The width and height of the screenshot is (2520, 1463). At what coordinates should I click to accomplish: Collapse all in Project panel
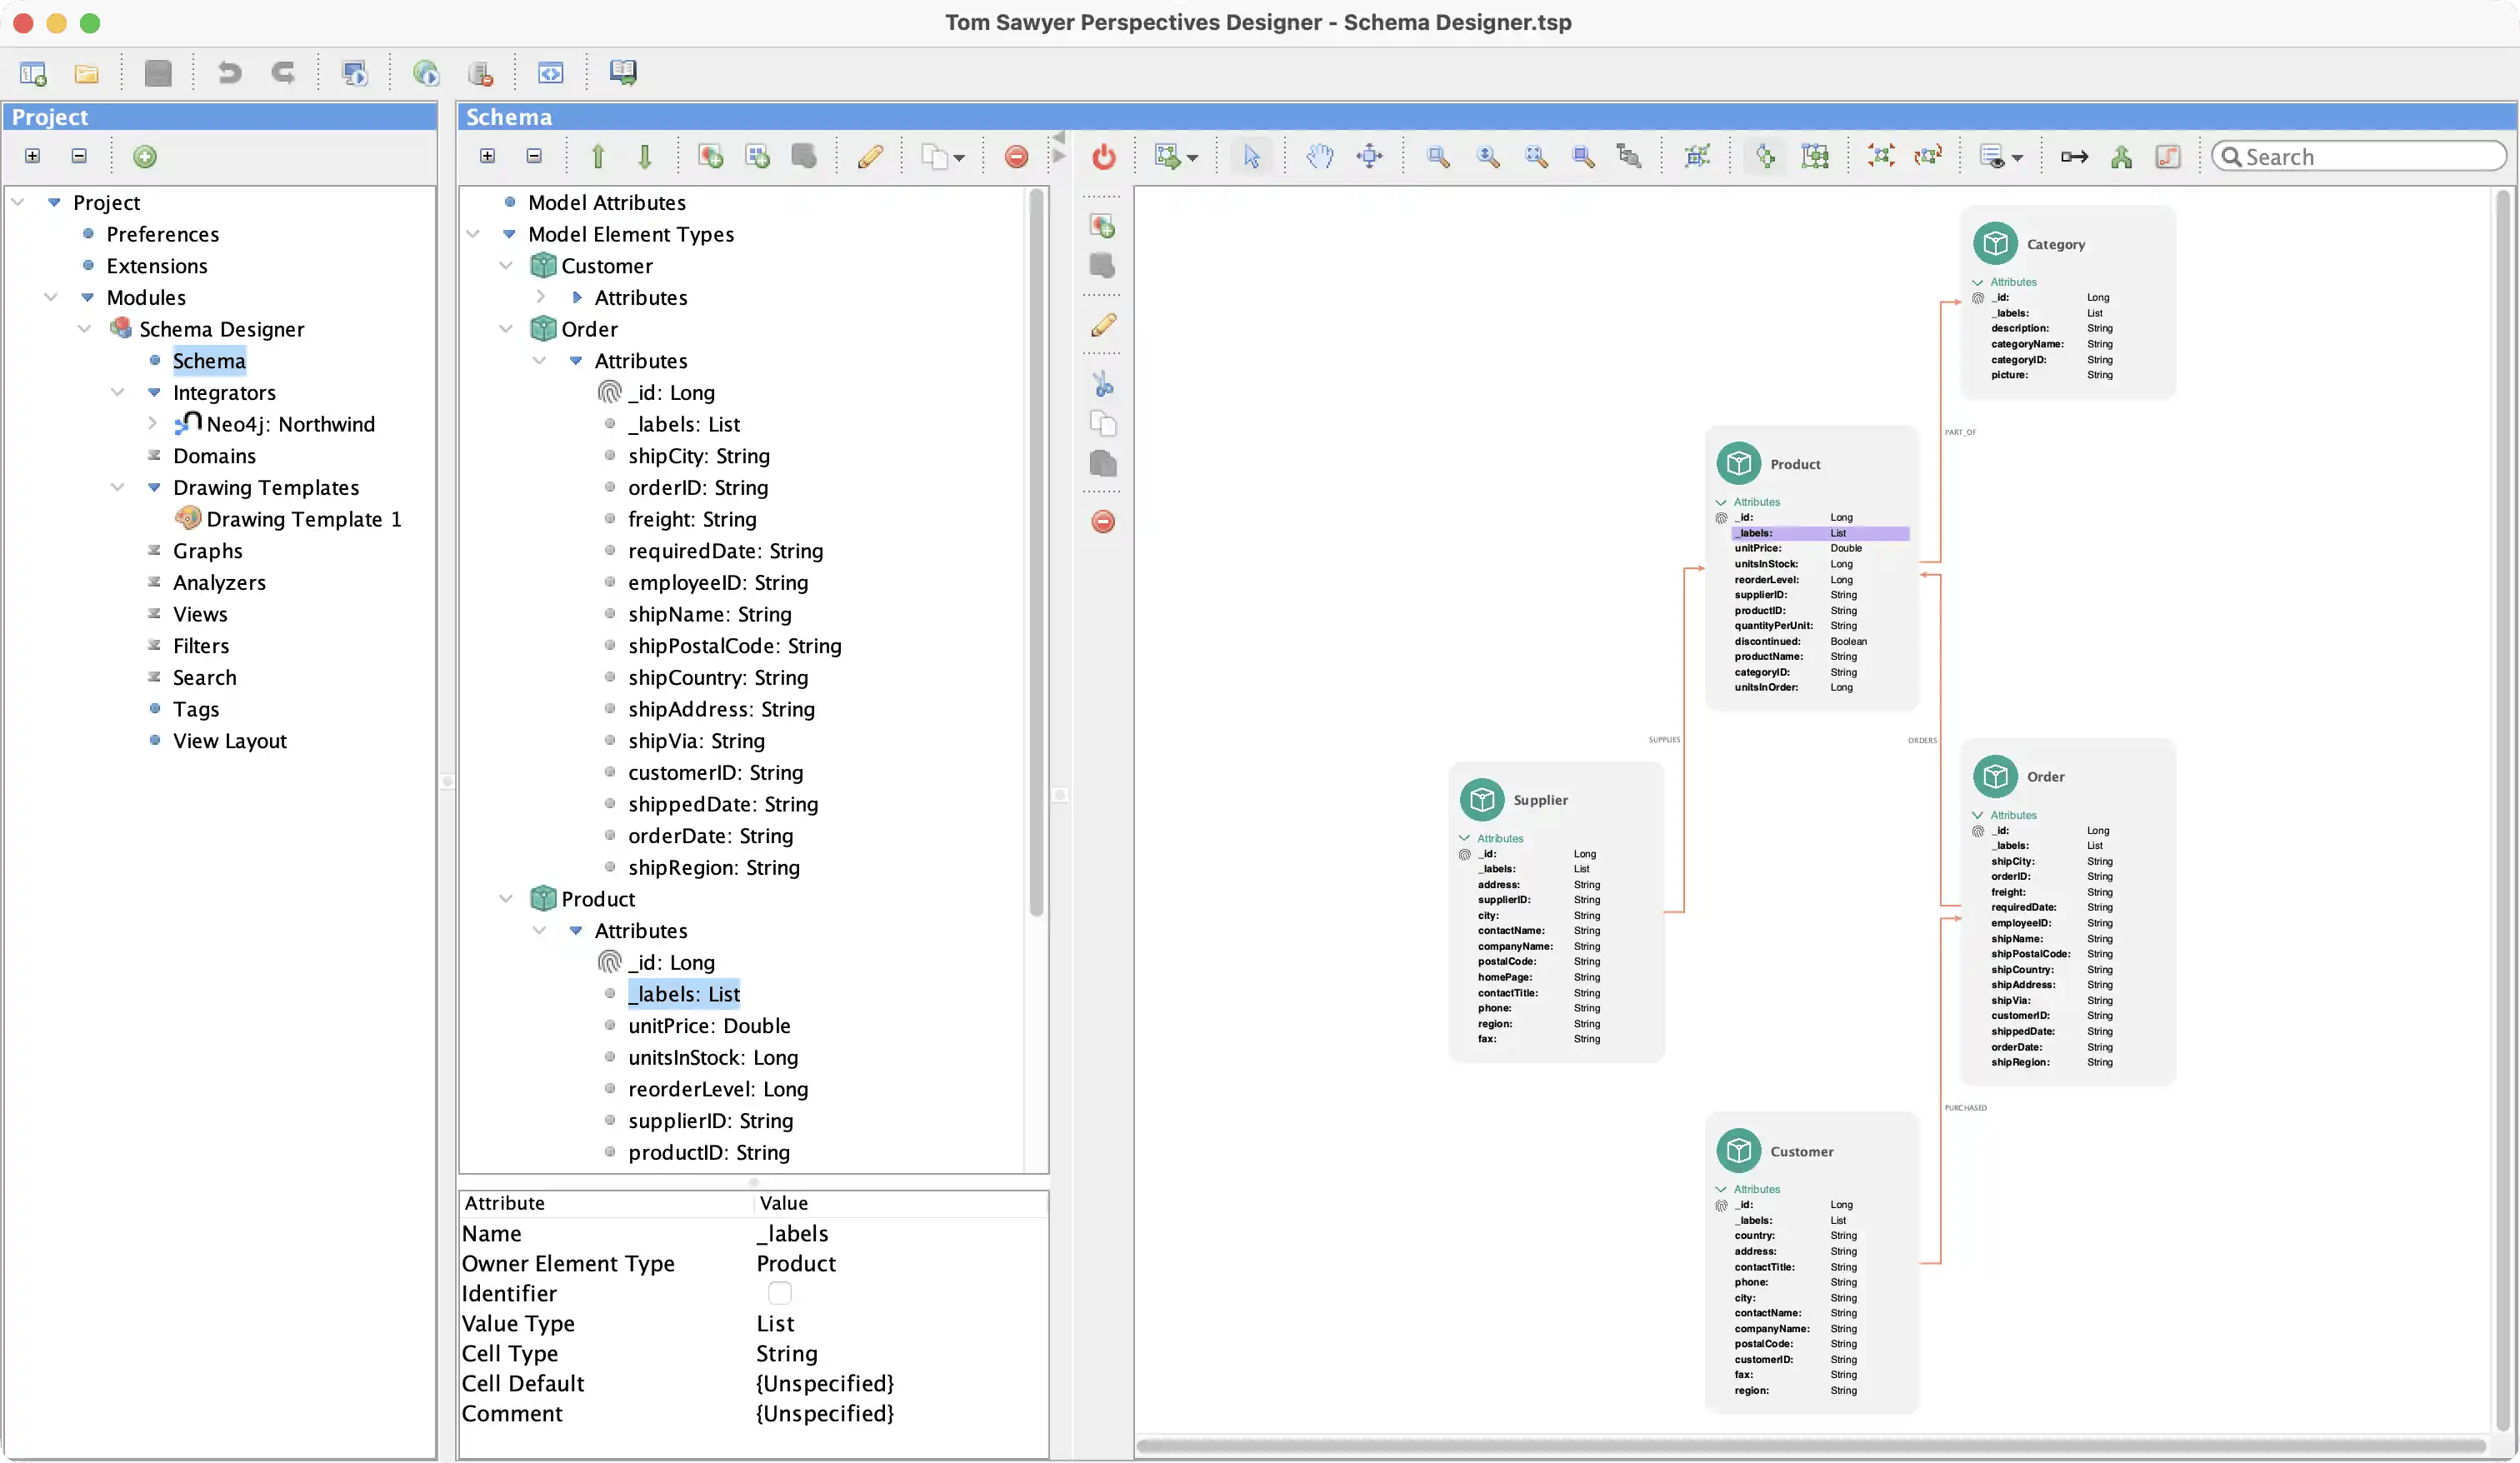pyautogui.click(x=79, y=156)
